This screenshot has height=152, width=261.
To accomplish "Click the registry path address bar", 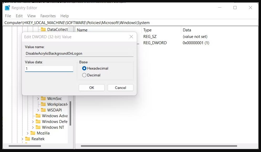I will [x=130, y=23].
